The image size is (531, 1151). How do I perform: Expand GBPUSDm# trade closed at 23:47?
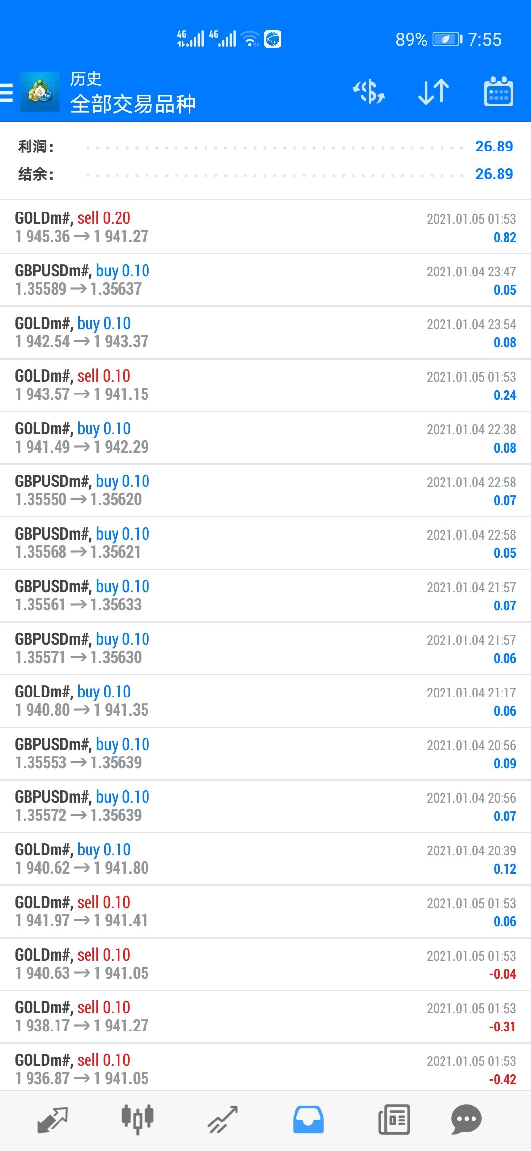point(265,280)
